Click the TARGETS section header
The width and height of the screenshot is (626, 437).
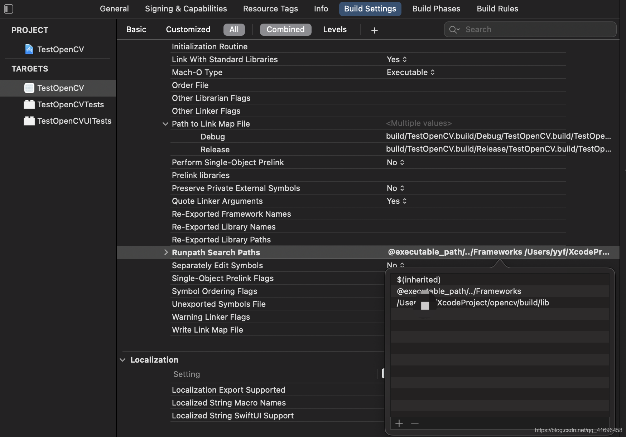(30, 69)
